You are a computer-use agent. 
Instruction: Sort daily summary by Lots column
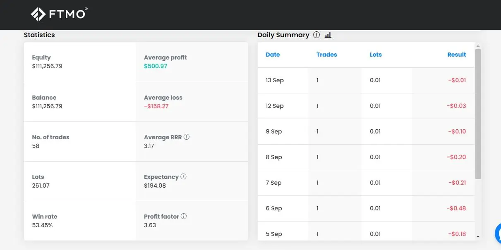[376, 55]
